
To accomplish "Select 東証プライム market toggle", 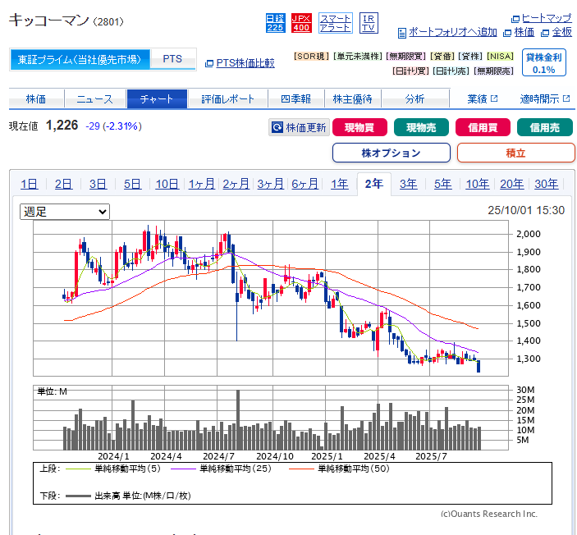I will pos(80,59).
